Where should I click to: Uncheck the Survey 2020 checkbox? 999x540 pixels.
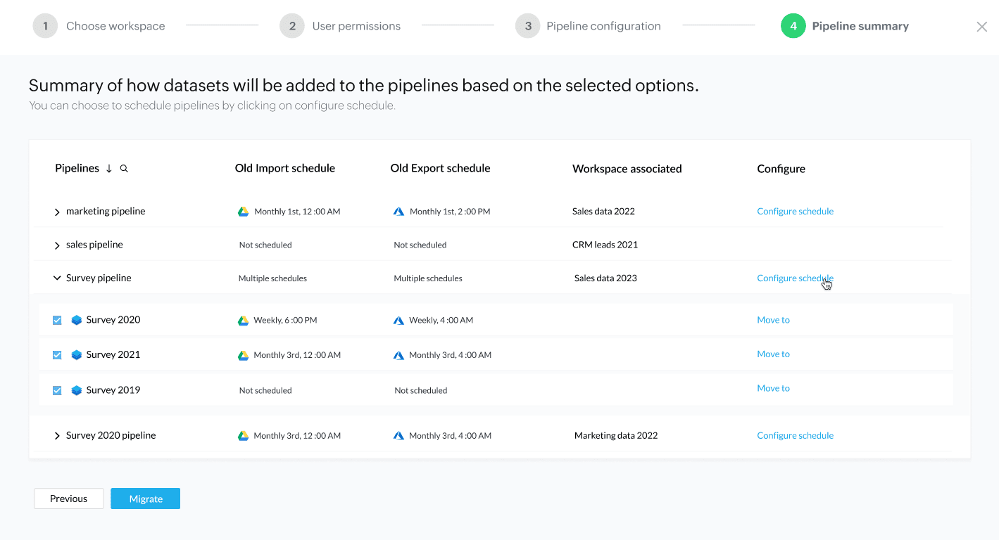[x=57, y=320]
